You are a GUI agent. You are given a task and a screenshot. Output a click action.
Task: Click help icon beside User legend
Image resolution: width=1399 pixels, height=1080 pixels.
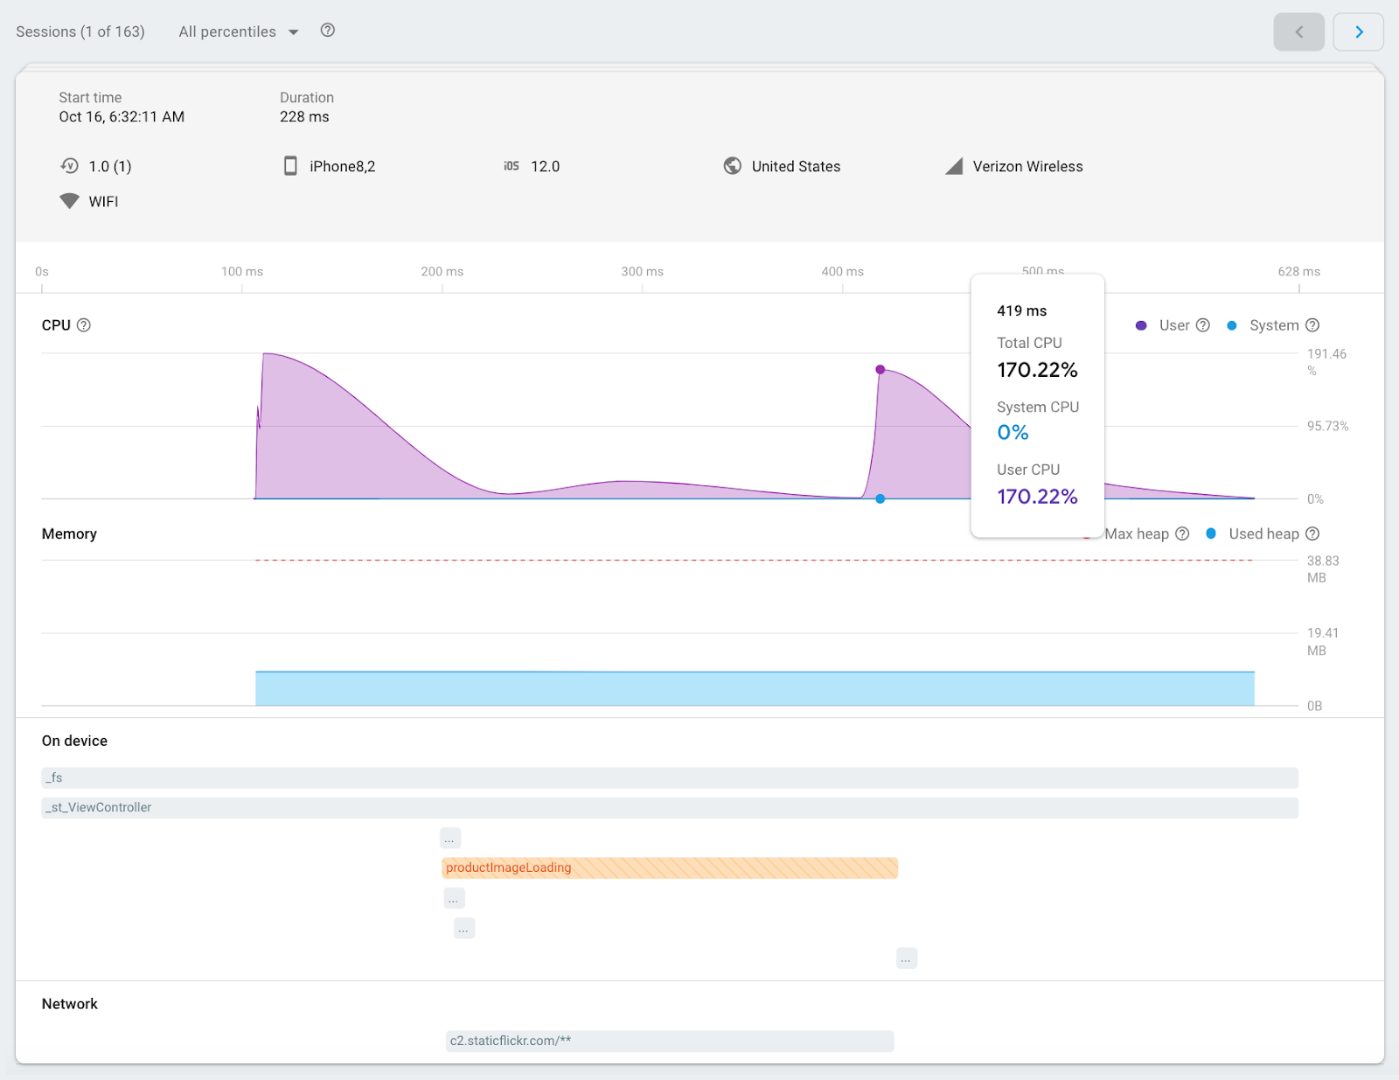1203,325
